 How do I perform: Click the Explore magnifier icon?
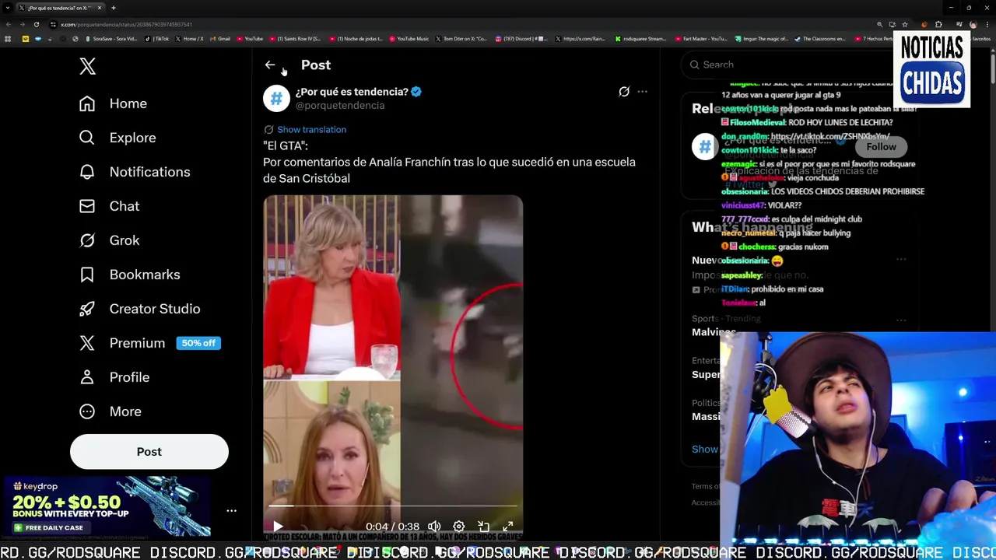click(87, 138)
